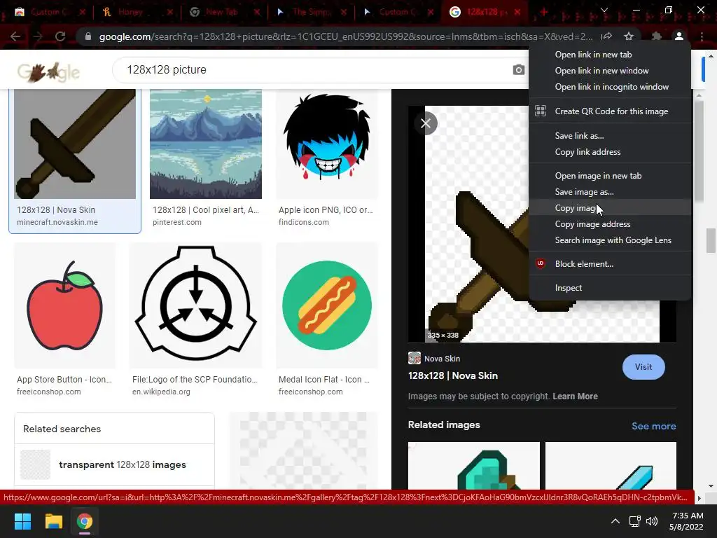Viewport: 717px width, 538px height.
Task: Close the image preview panel with X
Action: (x=426, y=123)
